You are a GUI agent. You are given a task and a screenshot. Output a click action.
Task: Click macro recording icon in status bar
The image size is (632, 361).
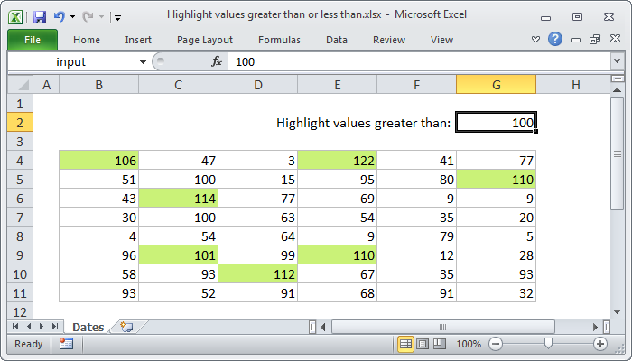pyautogui.click(x=66, y=344)
